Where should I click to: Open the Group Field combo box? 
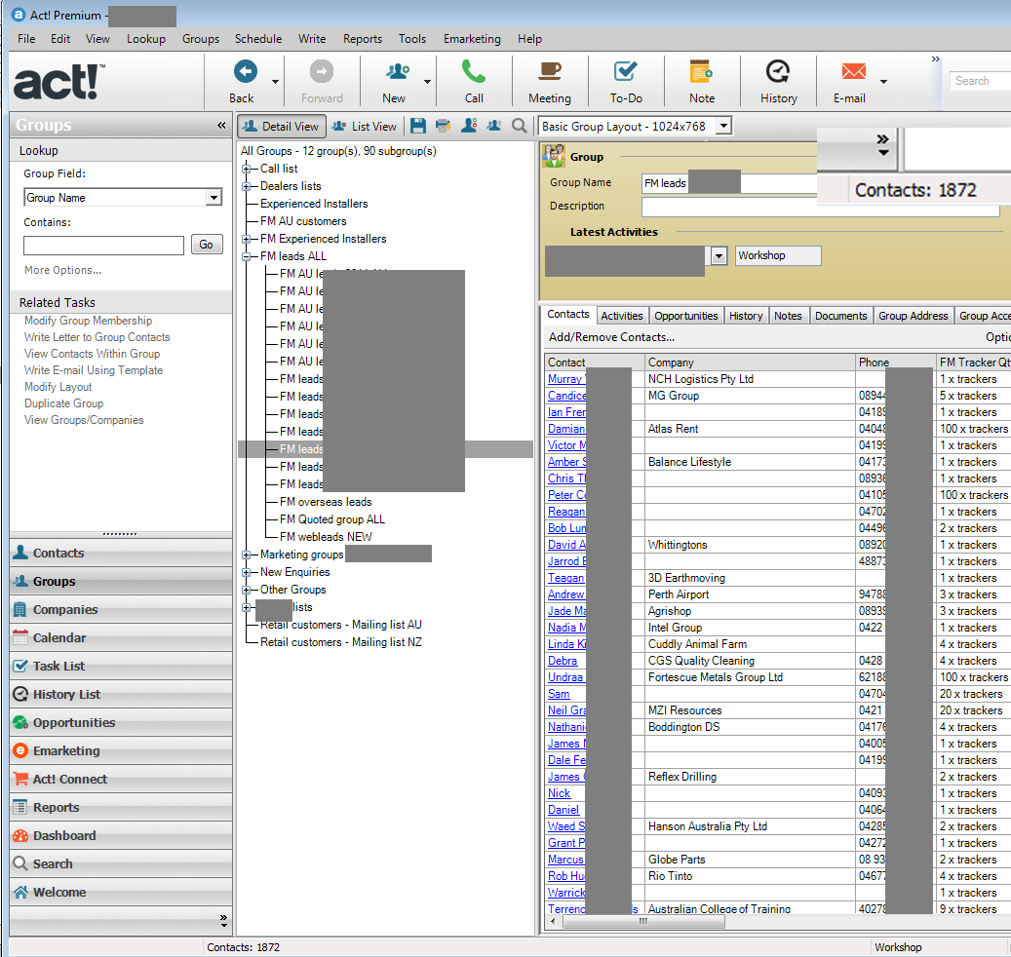tap(214, 198)
